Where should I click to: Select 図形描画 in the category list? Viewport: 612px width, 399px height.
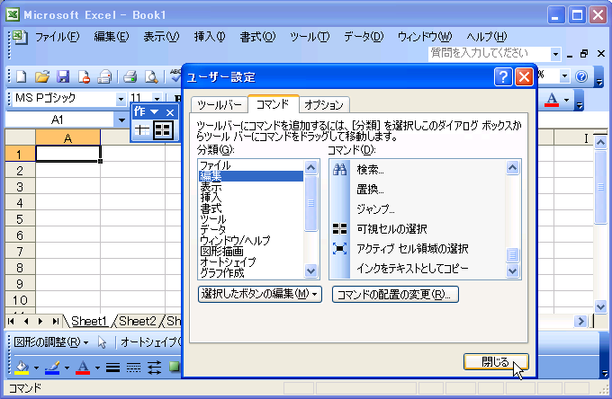(x=250, y=252)
